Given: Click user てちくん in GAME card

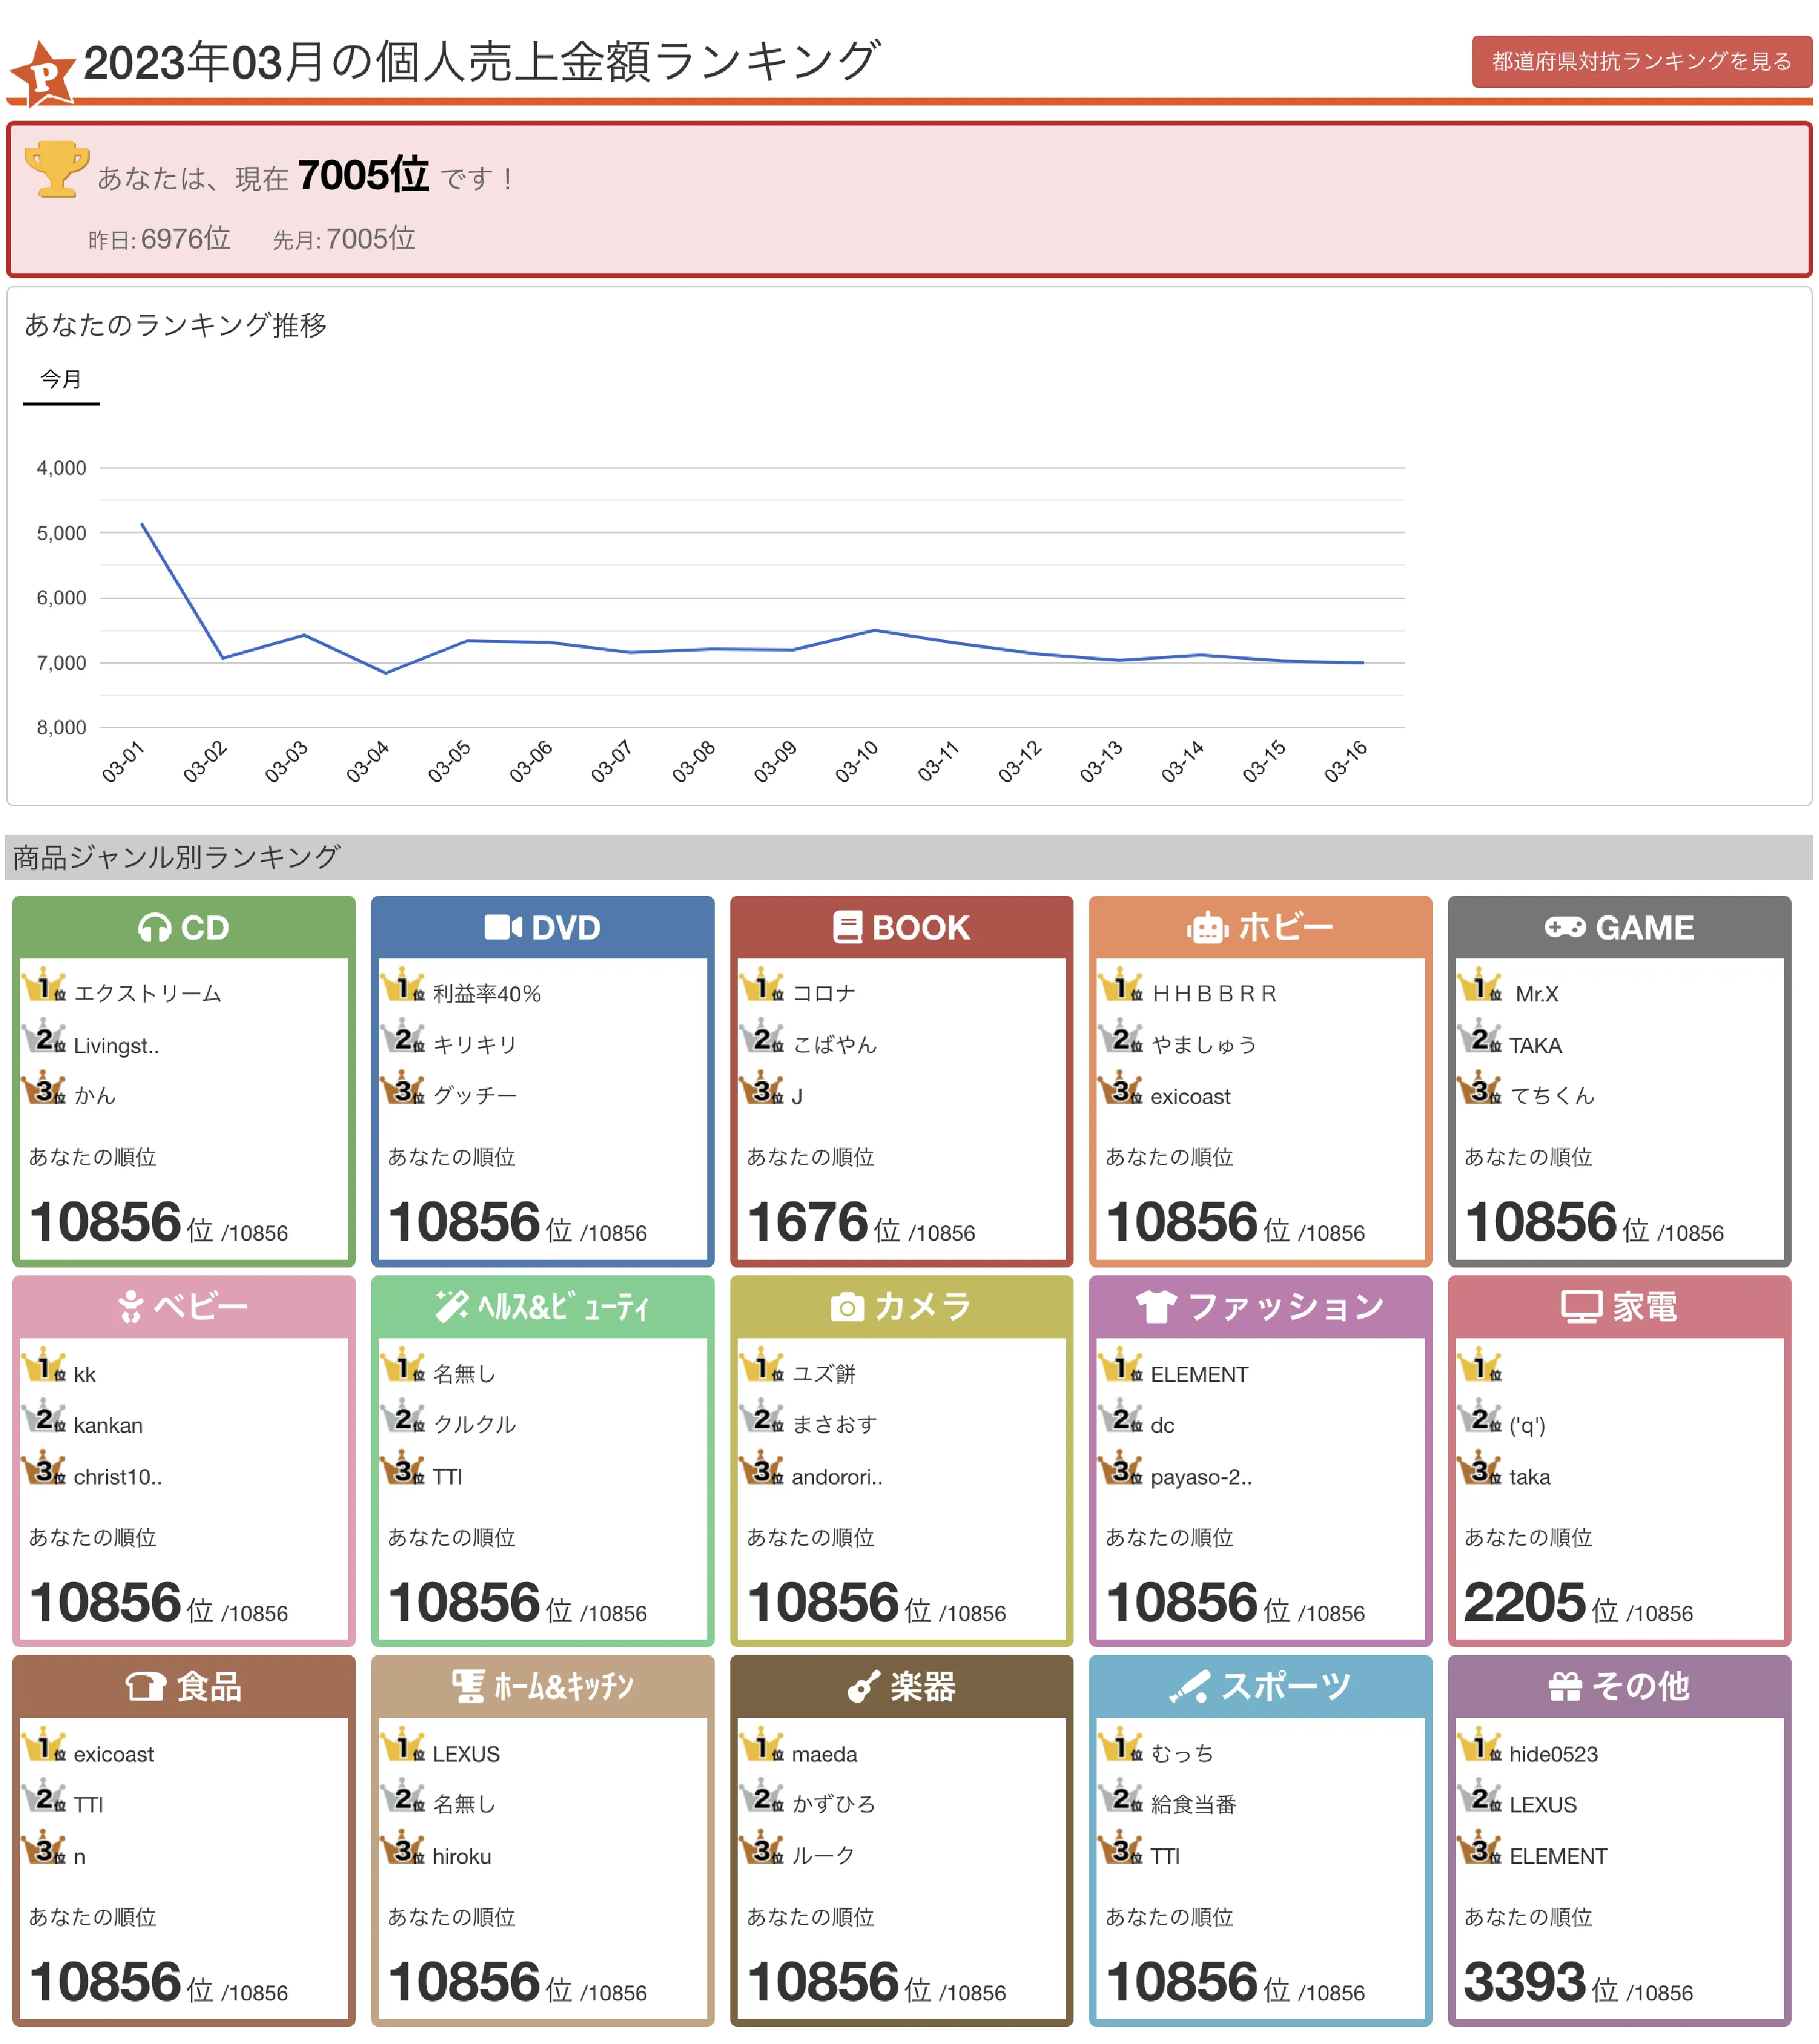Looking at the screenshot, I should tap(1551, 1095).
